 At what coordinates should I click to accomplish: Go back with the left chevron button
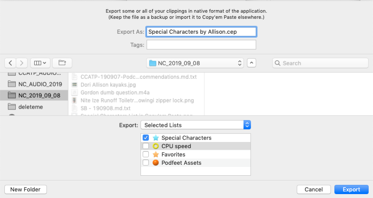pos(11,63)
